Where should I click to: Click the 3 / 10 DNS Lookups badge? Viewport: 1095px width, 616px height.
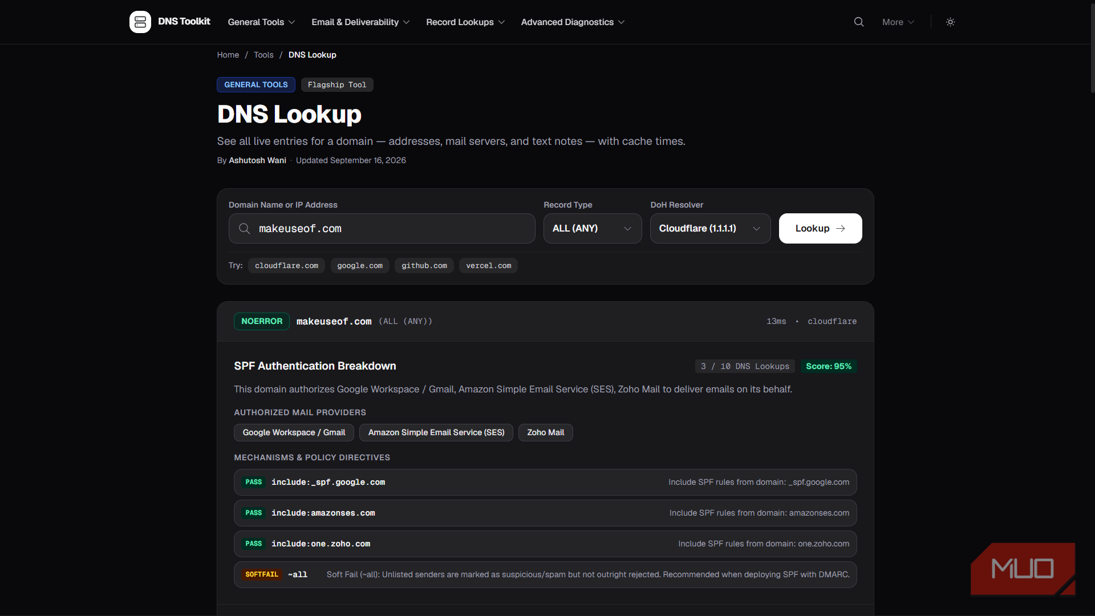(x=745, y=366)
